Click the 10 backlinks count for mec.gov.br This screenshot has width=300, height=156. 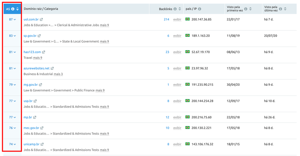(x=168, y=128)
